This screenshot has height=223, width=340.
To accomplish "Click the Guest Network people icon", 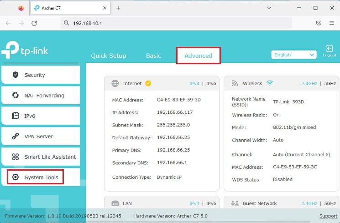I will (x=235, y=203).
